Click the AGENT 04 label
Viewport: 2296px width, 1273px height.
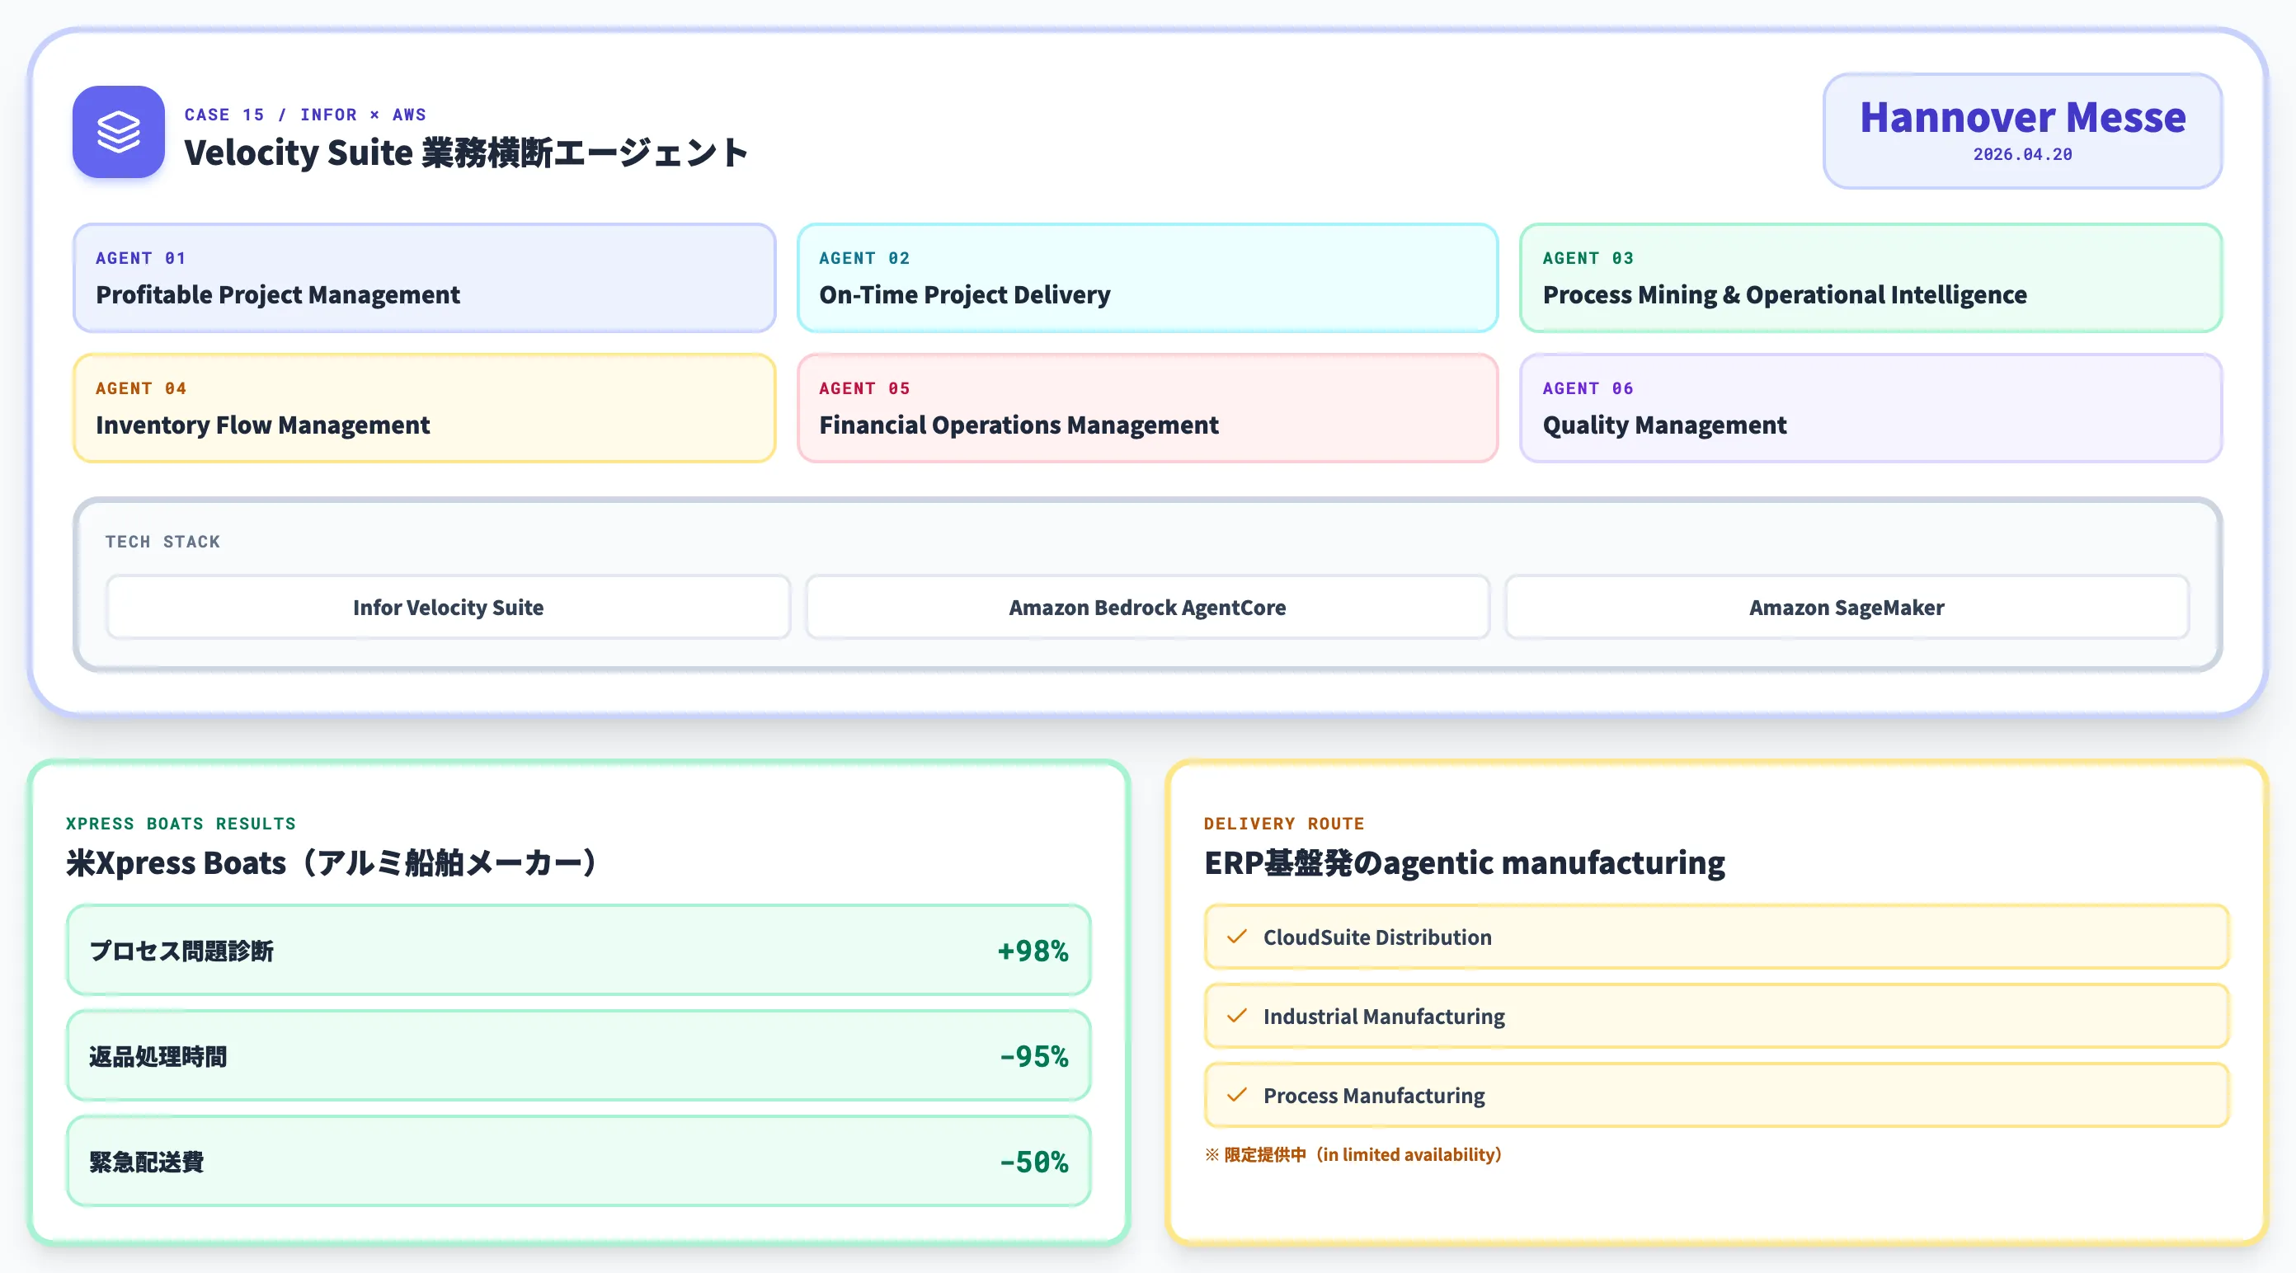(141, 388)
